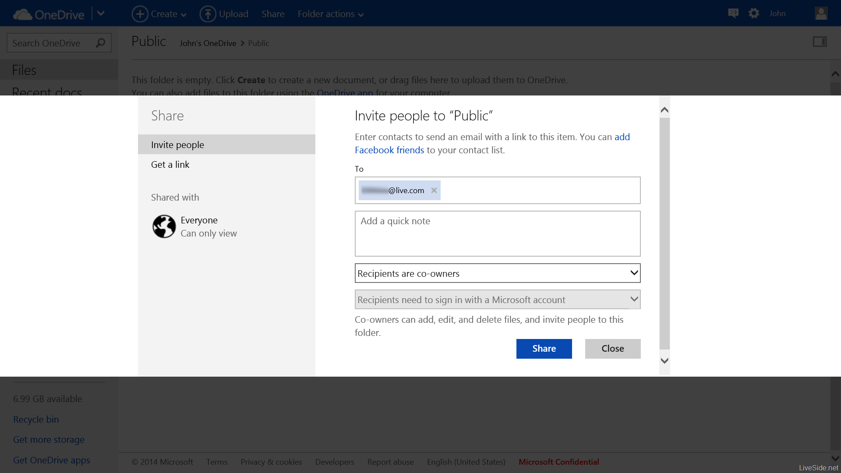The width and height of the screenshot is (841, 473).
Task: Switch to the 'Get a link' tab
Action: (170, 164)
